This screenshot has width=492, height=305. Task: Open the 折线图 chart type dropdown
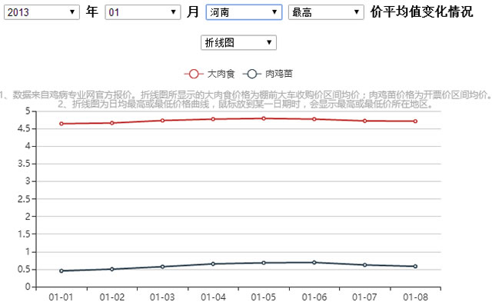[238, 42]
